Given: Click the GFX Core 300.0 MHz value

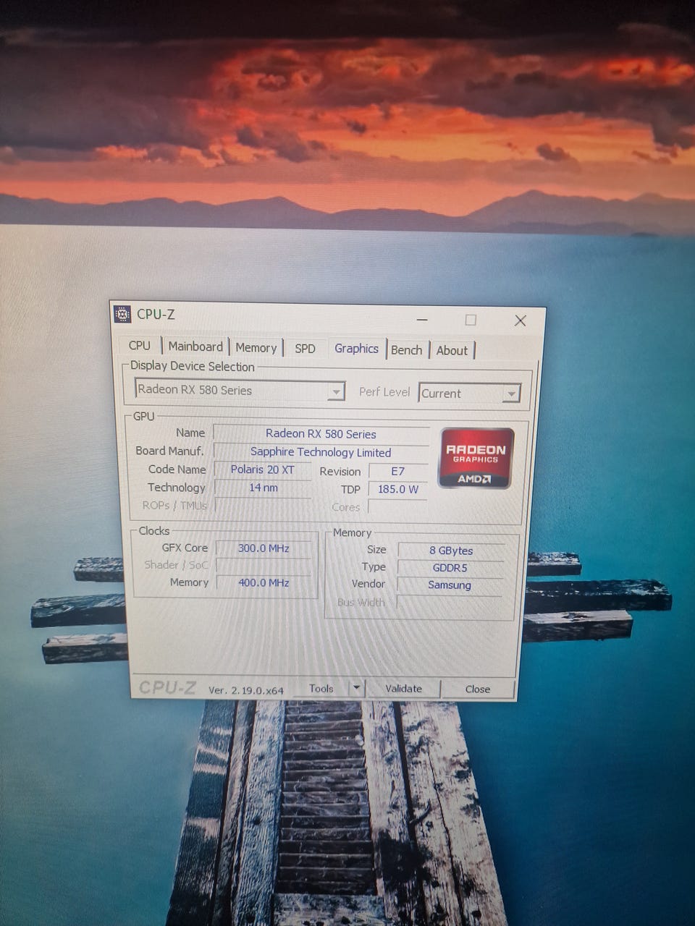Looking at the screenshot, I should pos(264,548).
